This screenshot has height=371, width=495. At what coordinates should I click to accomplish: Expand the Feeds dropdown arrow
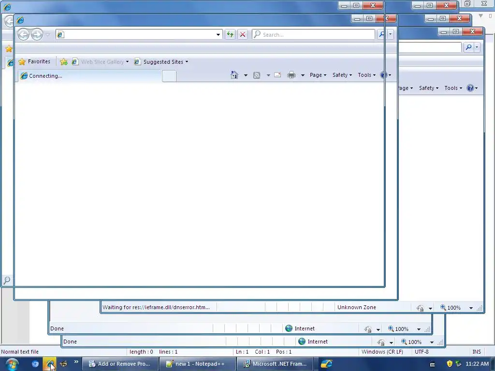[268, 75]
